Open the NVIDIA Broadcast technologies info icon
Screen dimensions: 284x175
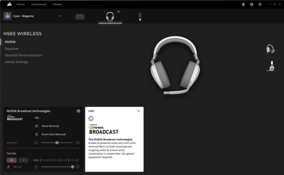coord(78,111)
